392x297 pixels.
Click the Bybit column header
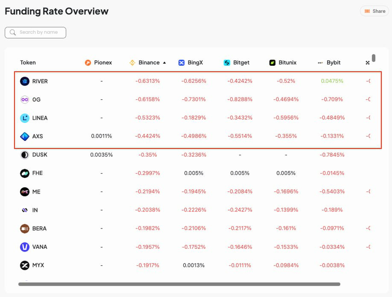tap(329, 62)
